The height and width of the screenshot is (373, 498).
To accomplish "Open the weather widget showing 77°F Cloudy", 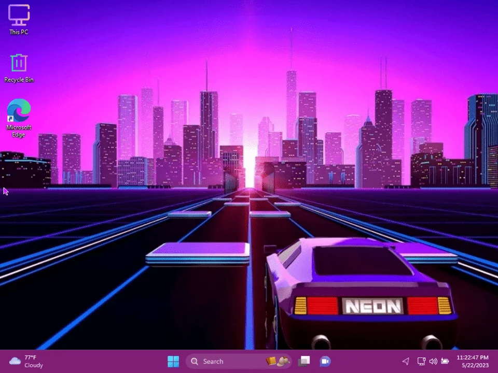I will [x=26, y=361].
